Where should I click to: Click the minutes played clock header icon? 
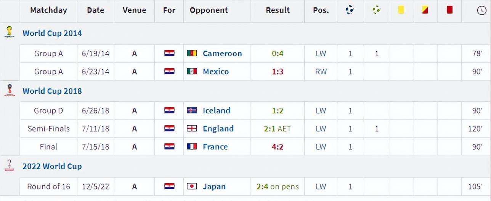click(x=481, y=11)
